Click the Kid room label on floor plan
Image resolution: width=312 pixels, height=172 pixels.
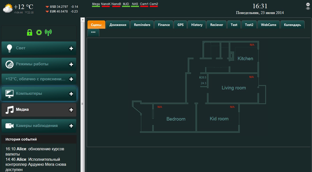(x=219, y=119)
